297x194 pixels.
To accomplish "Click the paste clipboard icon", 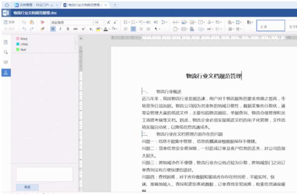I will [x=32, y=22].
